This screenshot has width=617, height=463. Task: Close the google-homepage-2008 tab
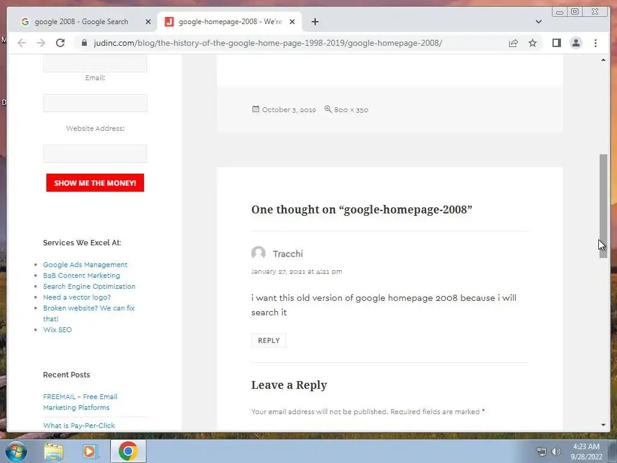(x=292, y=22)
